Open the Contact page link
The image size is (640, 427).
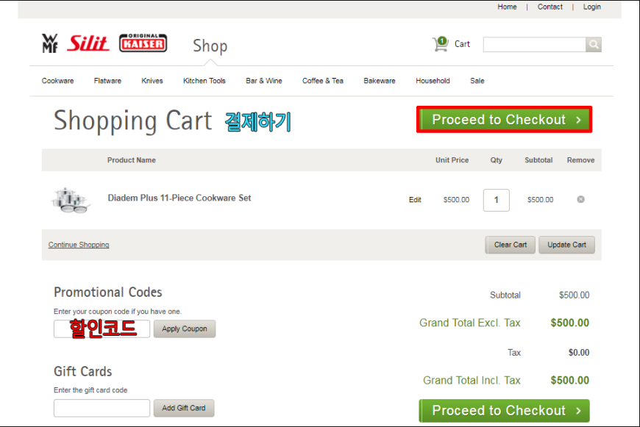pos(550,7)
